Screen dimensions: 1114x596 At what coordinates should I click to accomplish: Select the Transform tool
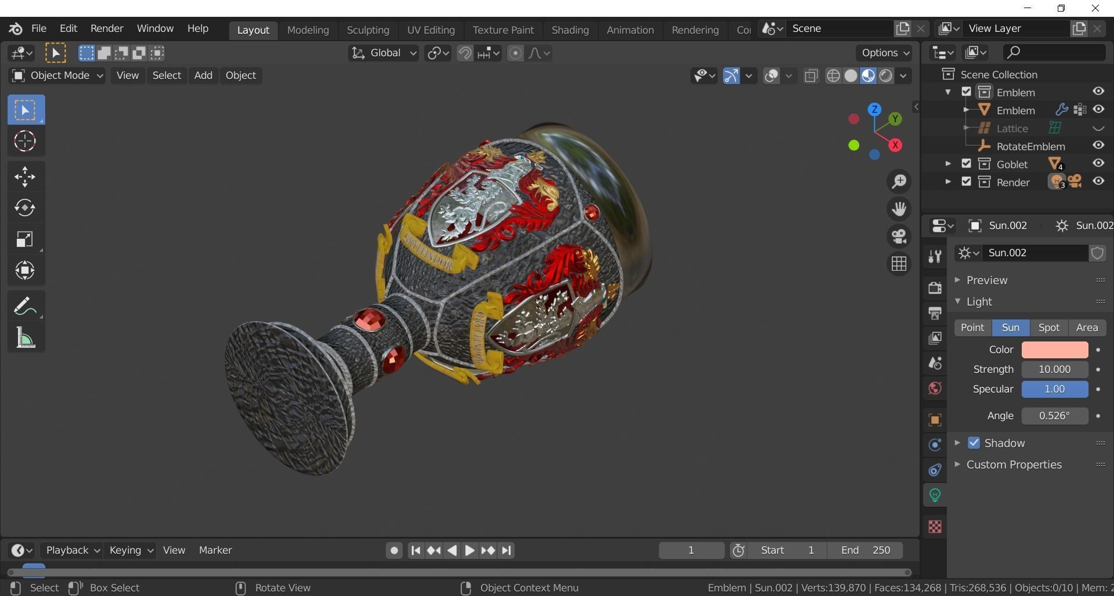(x=25, y=271)
